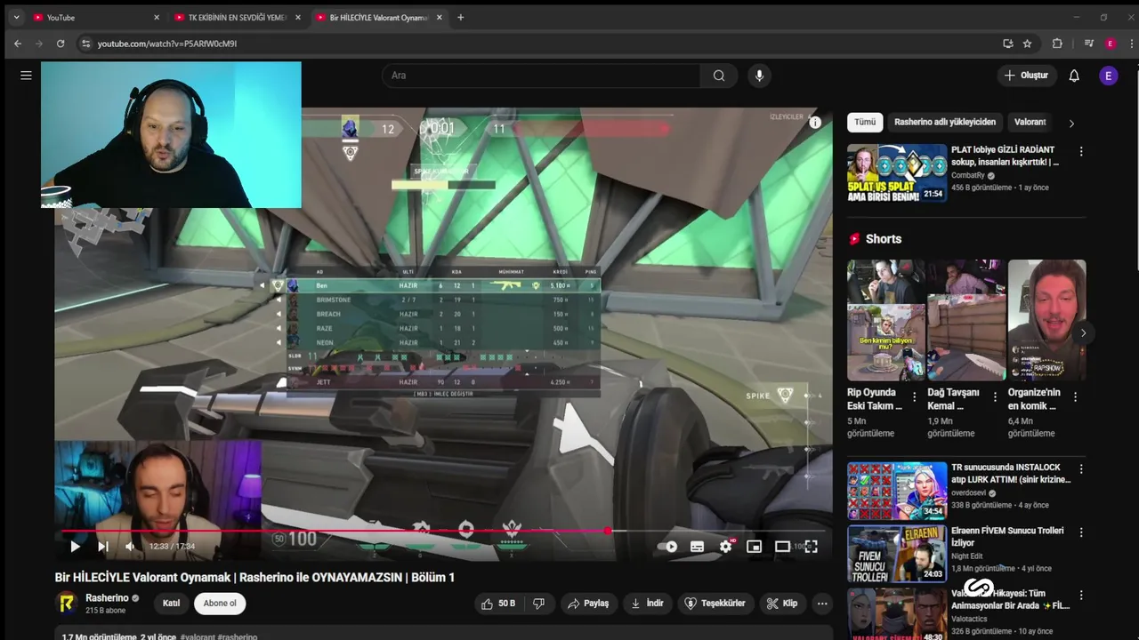Image resolution: width=1139 pixels, height=640 pixels.
Task: Seek on the red video progress bar
Action: click(443, 532)
